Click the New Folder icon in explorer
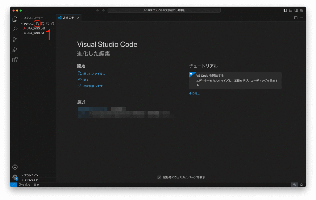 pyautogui.click(x=43, y=24)
